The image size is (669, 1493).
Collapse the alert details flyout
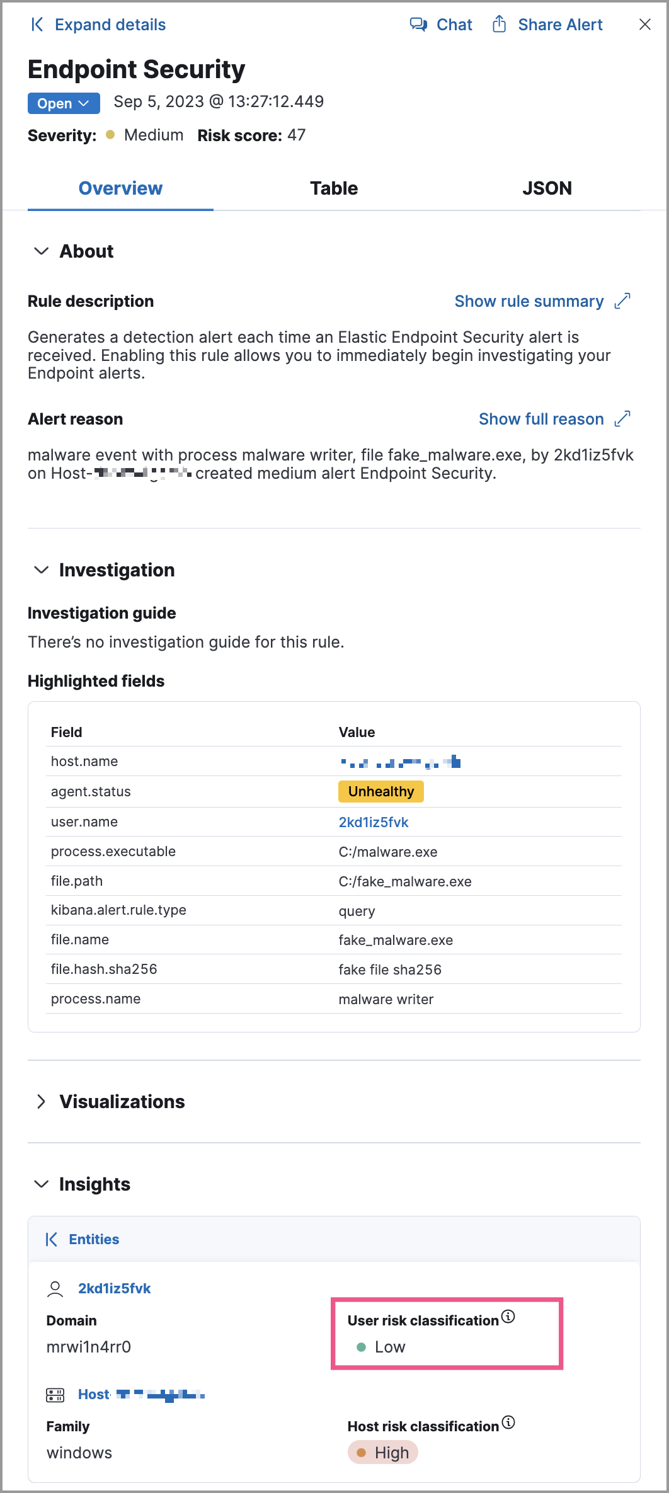(37, 25)
